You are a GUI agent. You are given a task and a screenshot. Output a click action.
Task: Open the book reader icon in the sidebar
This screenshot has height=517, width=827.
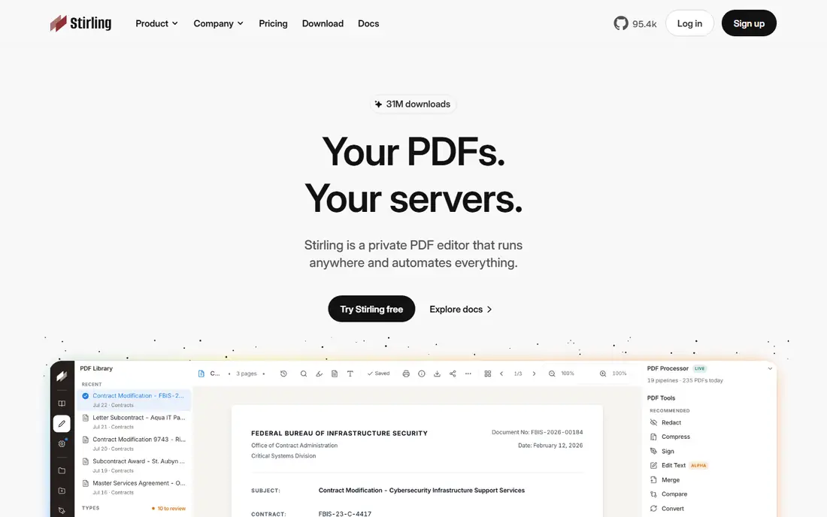pos(62,404)
